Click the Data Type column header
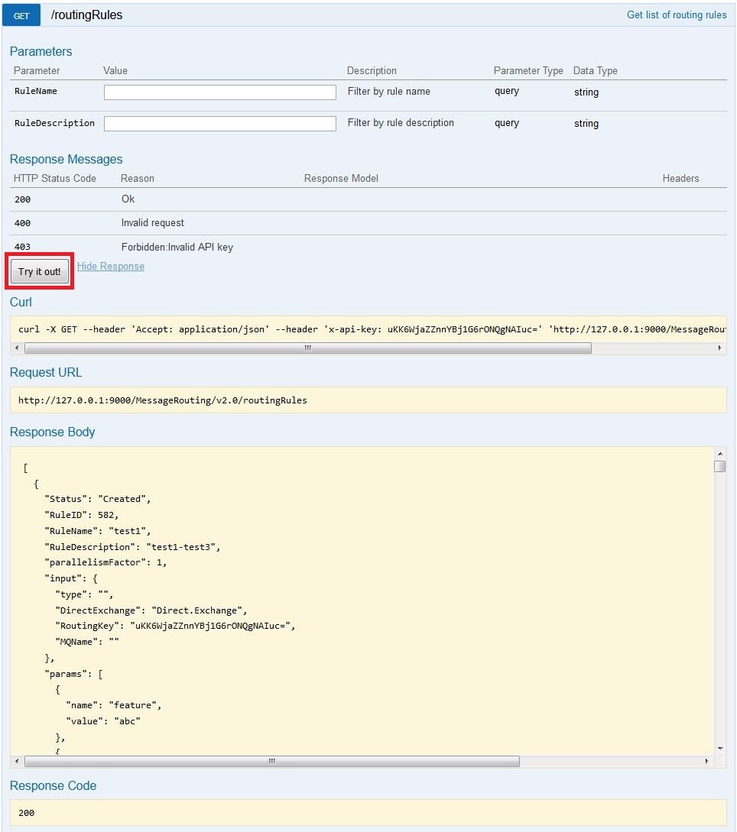737x832 pixels. [596, 70]
